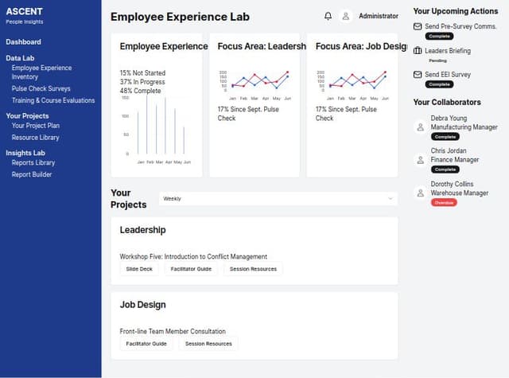Open Report Builder under Insights Lab
Image resolution: width=509 pixels, height=378 pixels.
[32, 174]
